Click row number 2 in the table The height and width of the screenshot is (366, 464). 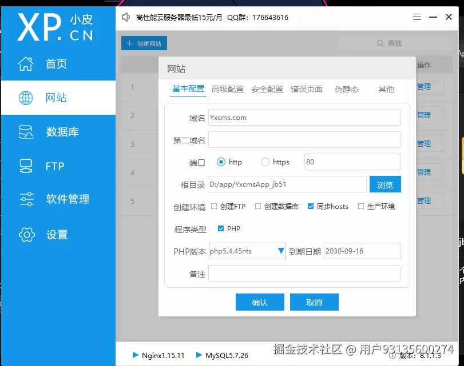(132, 115)
